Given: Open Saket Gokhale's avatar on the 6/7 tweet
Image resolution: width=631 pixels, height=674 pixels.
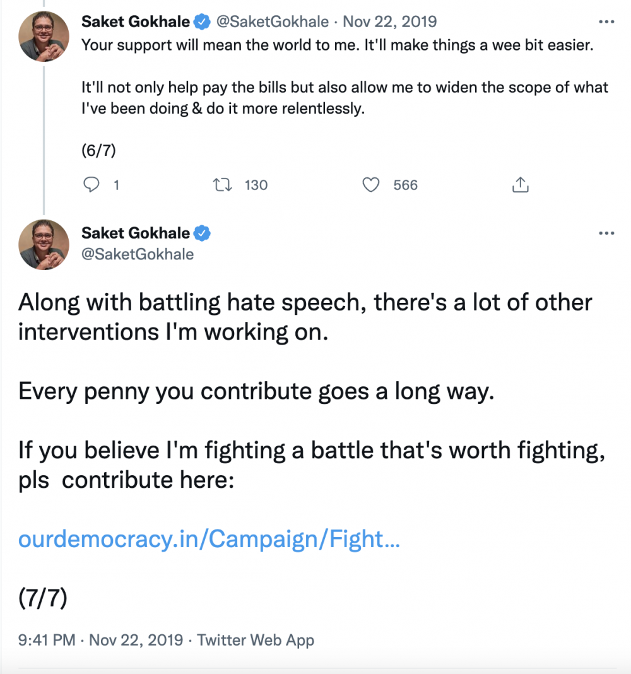Looking at the screenshot, I should point(44,37).
